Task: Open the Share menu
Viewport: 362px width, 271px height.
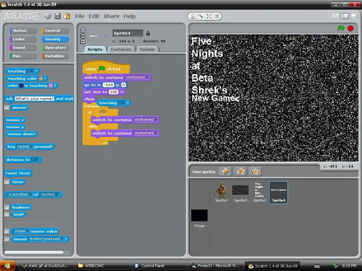Action: (111, 16)
